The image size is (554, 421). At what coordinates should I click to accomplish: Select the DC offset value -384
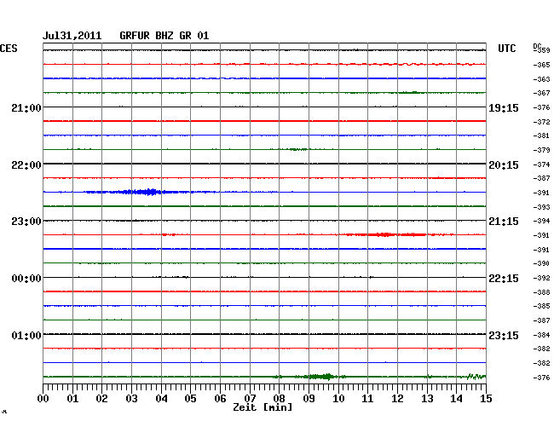point(541,335)
